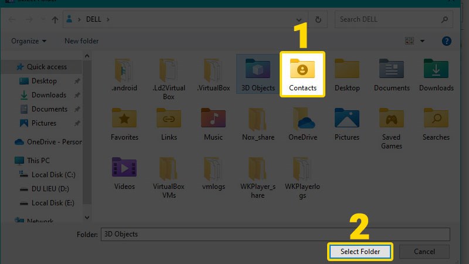Create a New folder
The image size is (469, 264).
(81, 41)
